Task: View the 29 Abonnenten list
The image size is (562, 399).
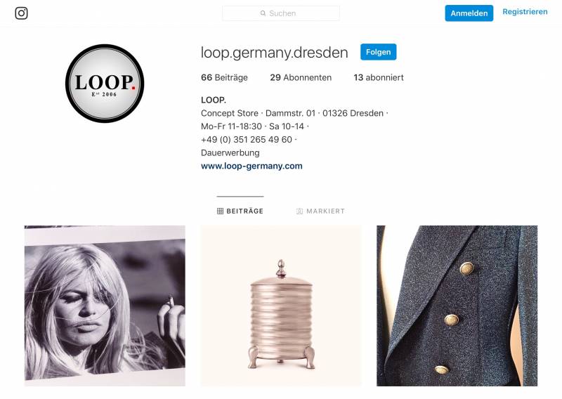Action: tap(301, 77)
